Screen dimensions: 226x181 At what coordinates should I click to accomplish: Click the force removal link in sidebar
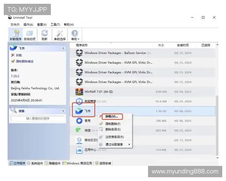pyautogui.click(x=22, y=61)
